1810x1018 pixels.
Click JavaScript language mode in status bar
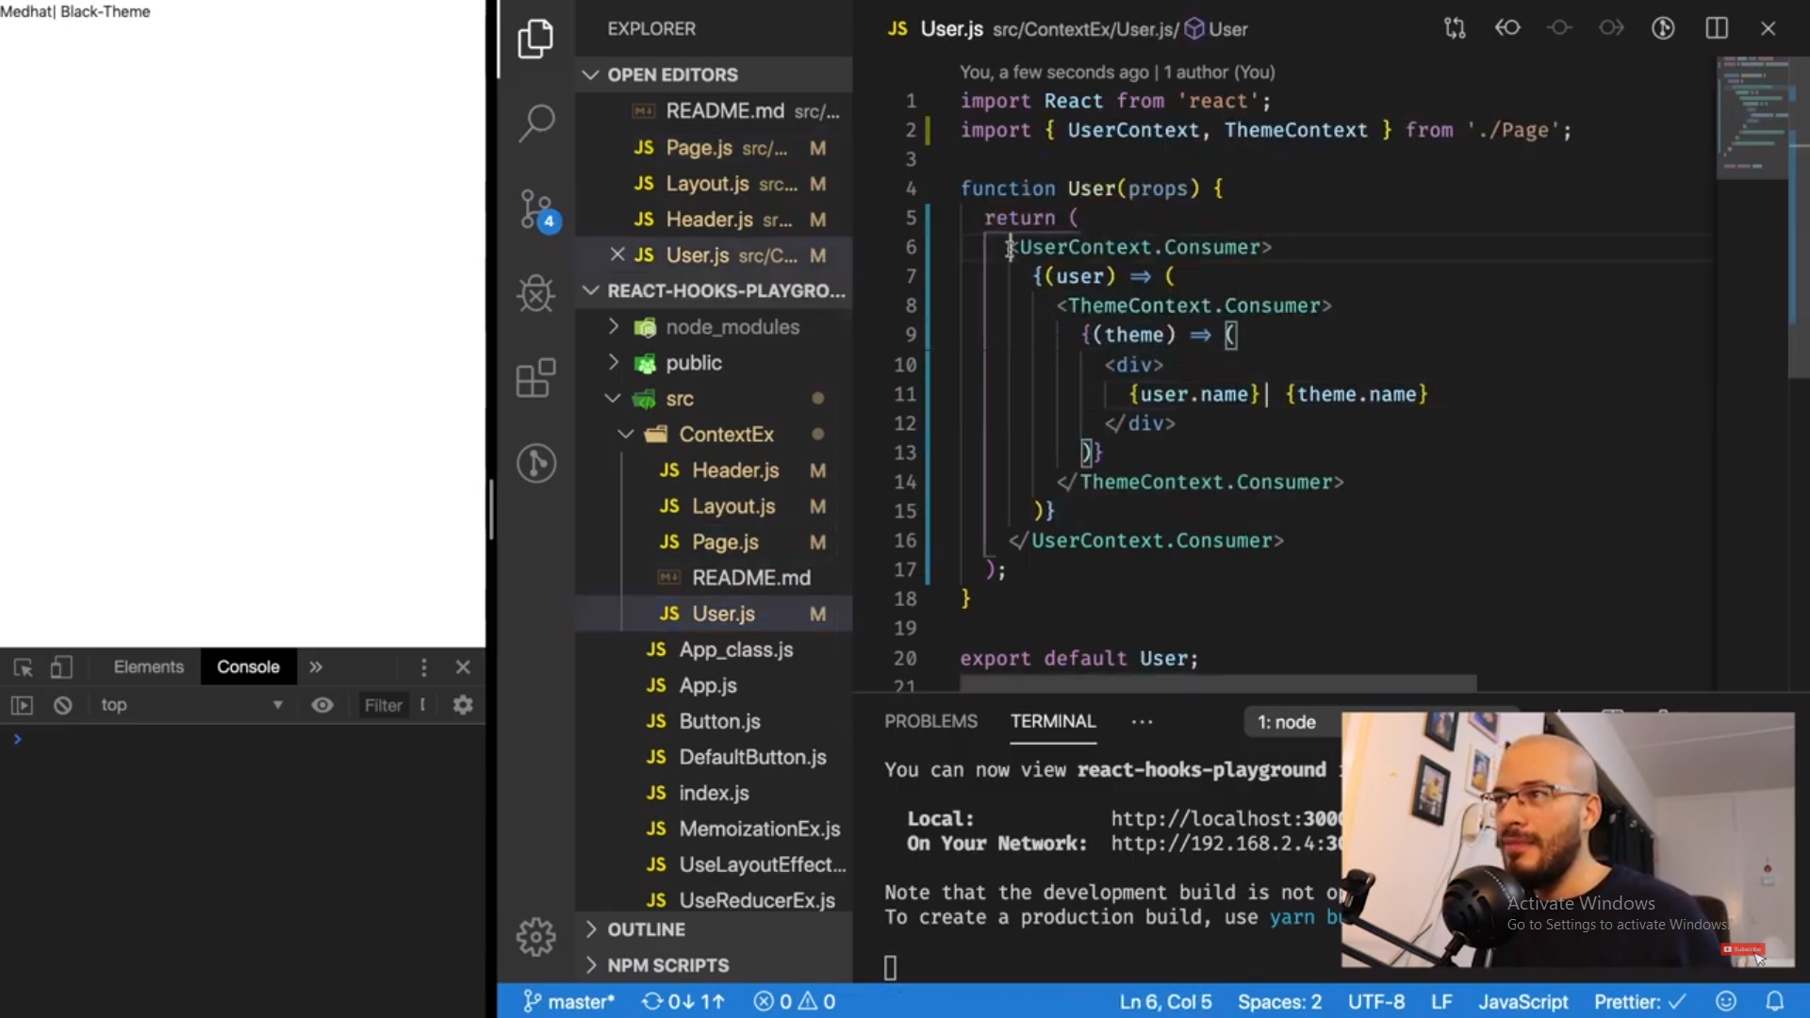point(1522,1001)
